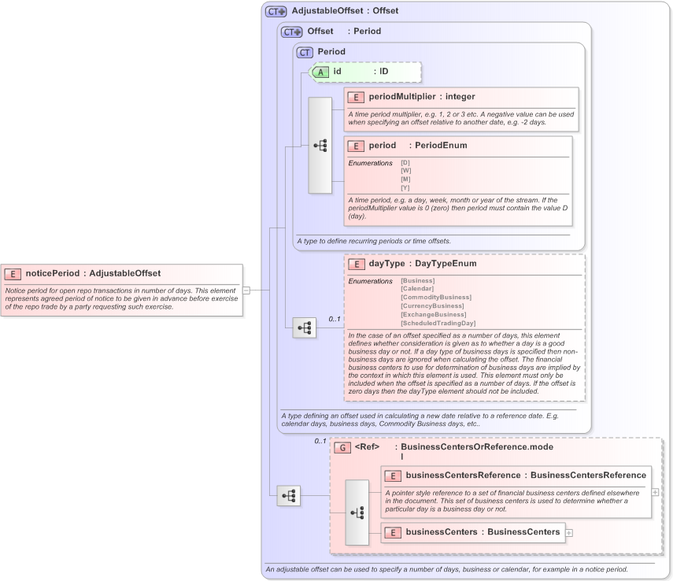Click the 'An adjustable offset can be used' note
The image size is (673, 581).
pyautogui.click(x=447, y=569)
